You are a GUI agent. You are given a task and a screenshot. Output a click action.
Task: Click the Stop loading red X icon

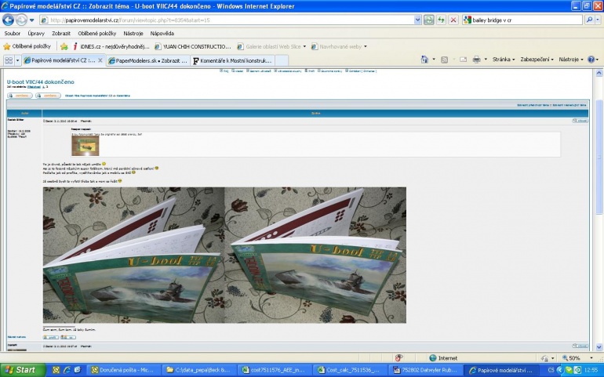[453, 20]
